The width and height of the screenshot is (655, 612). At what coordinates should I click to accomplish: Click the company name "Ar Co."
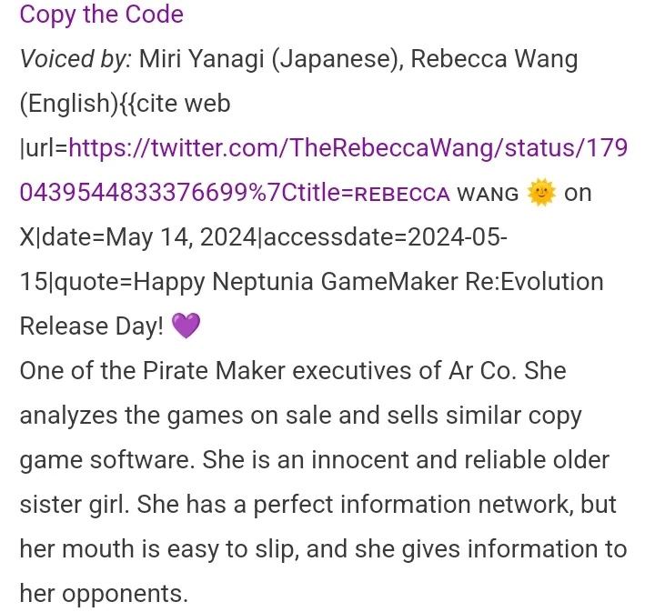coord(481,371)
